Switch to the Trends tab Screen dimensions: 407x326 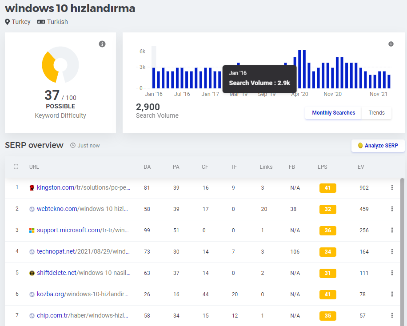tap(376, 113)
